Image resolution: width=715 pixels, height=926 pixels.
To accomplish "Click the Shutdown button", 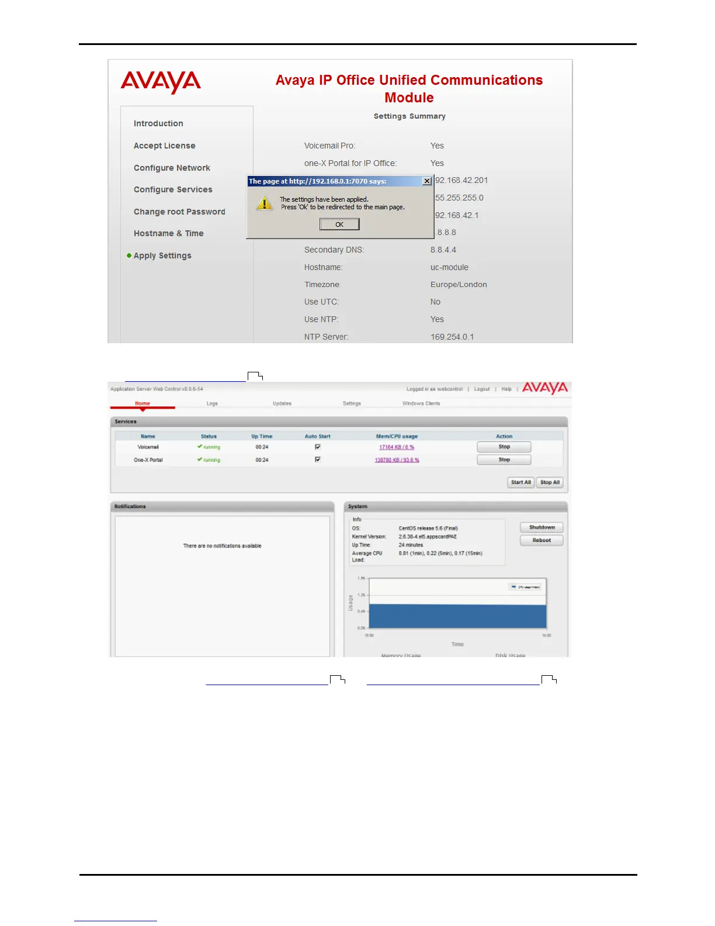I will (x=542, y=527).
